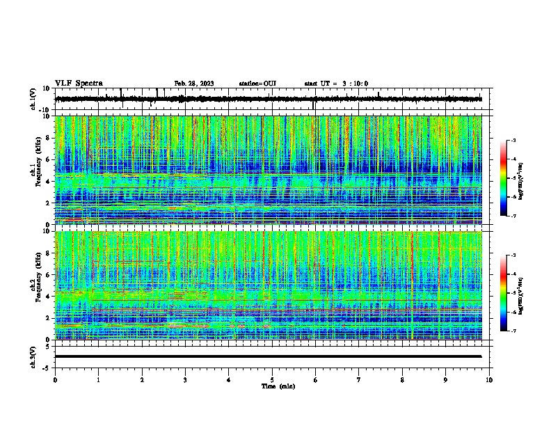Click the ch.1 spectrogram color scale bar
This screenshot has height=426, width=551.
tap(503, 178)
